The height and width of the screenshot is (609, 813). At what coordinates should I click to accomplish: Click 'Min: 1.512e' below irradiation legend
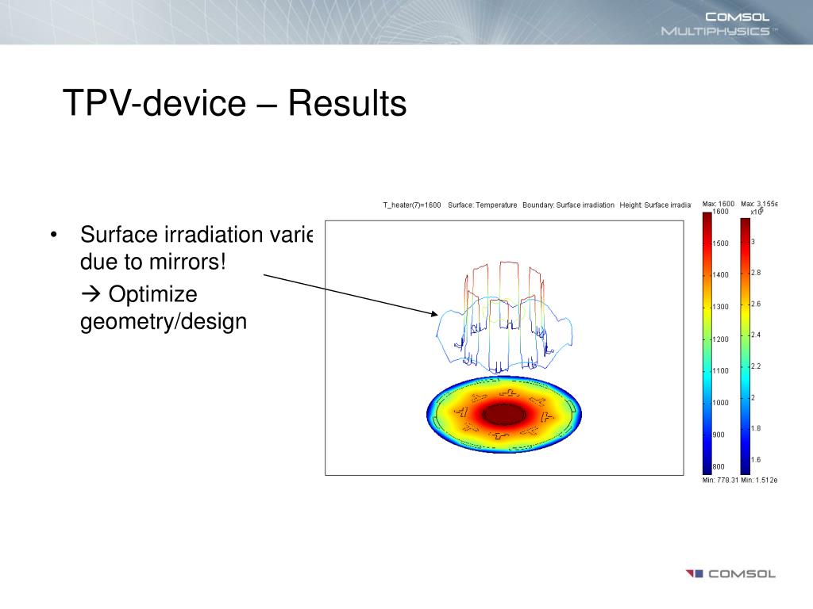tap(759, 480)
